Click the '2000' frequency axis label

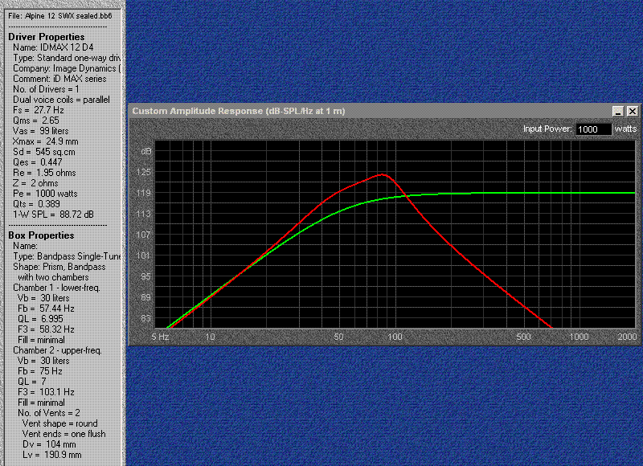[x=627, y=337]
